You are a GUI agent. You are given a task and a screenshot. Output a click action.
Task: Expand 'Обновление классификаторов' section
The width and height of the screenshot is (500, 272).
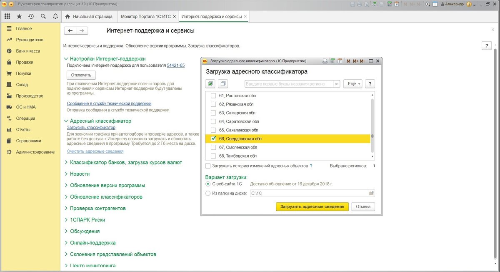coord(66,197)
